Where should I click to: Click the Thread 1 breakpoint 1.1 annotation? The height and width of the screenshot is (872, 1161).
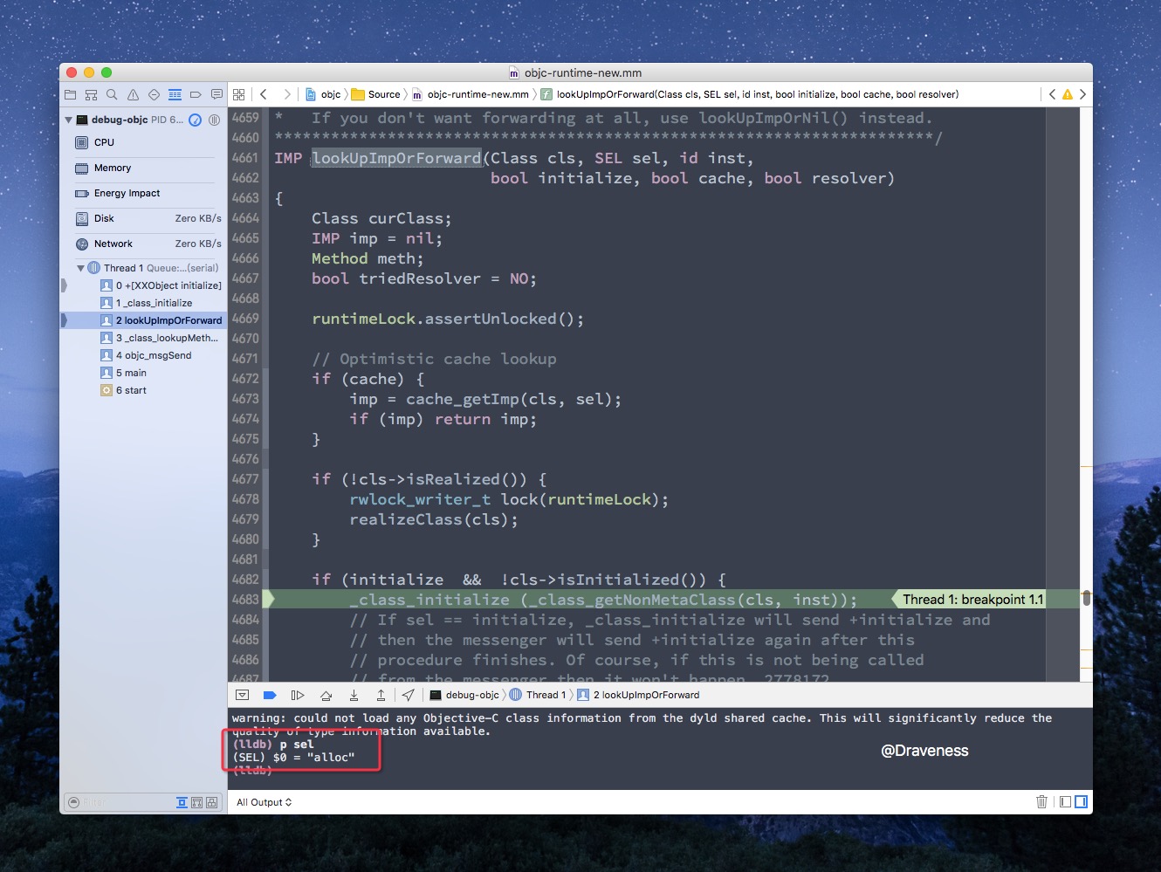coord(972,600)
